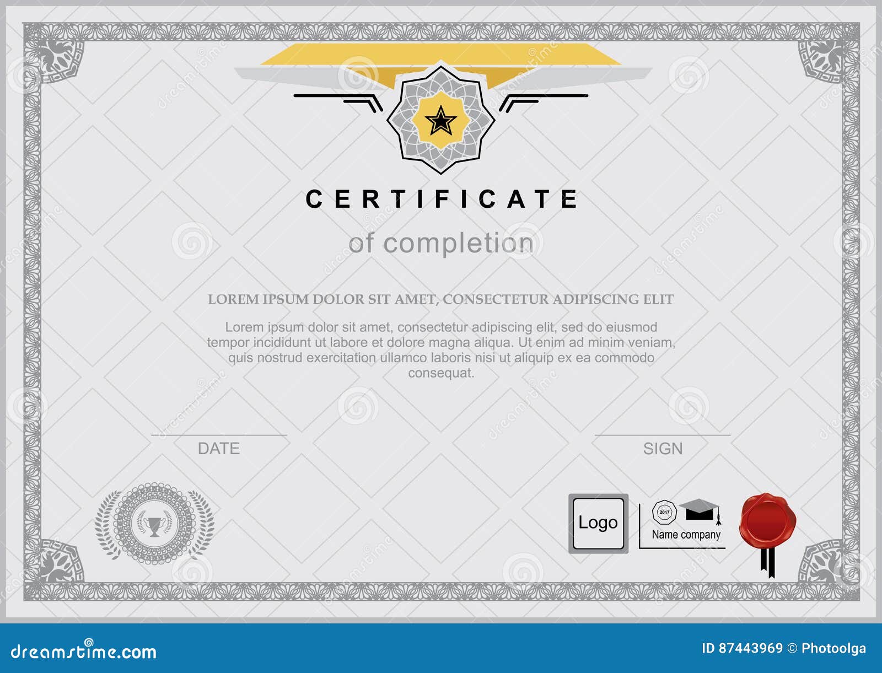Toggle the ribbon tails under the wax seal
This screenshot has height=673, width=882.
766,562
